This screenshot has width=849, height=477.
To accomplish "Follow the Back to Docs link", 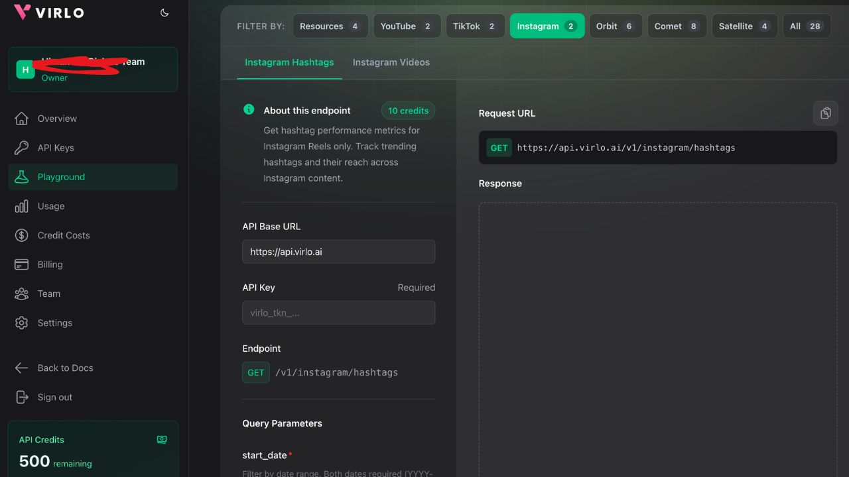I will click(93, 368).
